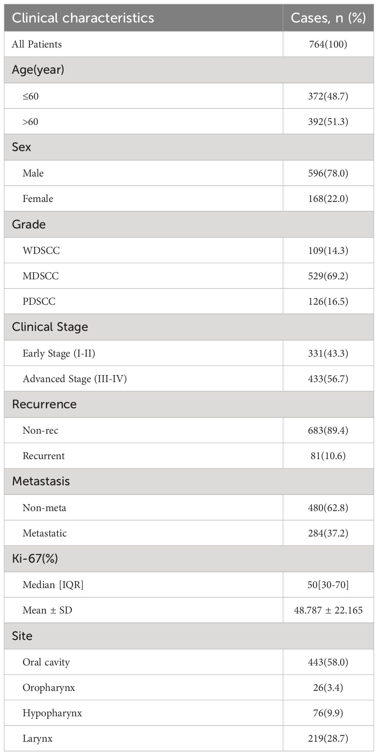Click the Mean ± SD value cell
The height and width of the screenshot is (755, 378).
[328, 610]
